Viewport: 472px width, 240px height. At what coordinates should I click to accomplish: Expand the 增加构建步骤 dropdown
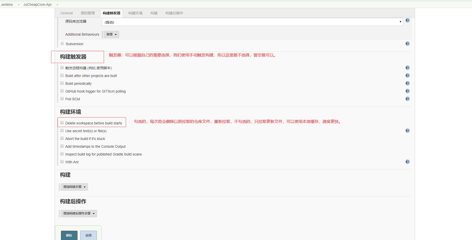click(74, 187)
